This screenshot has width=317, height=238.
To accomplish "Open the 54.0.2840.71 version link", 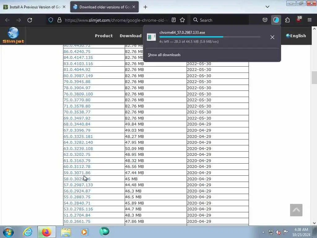I will 77,203.
